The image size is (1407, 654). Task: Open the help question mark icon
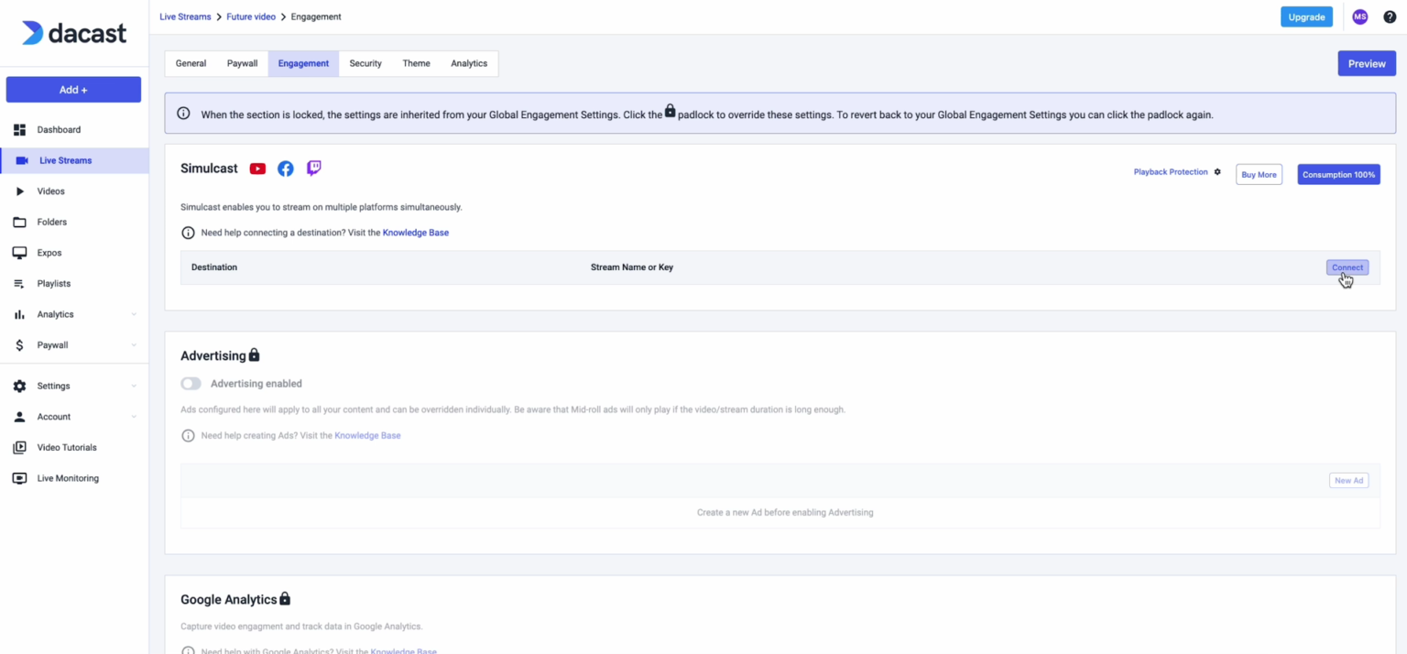[1389, 16]
